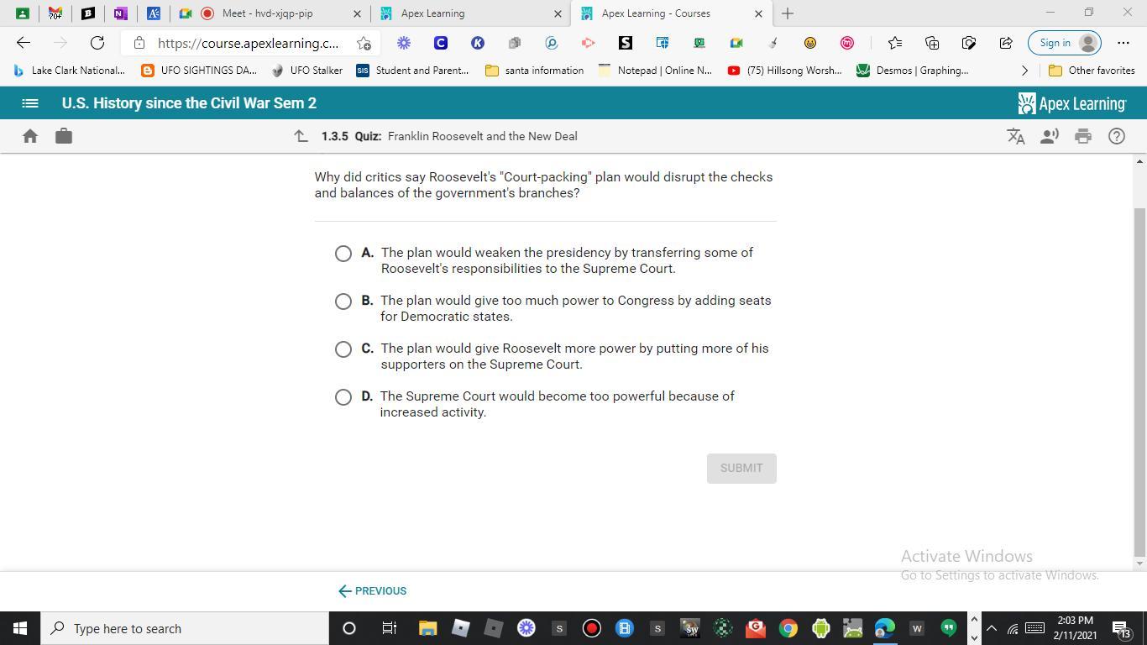Close the Meet - hvd-xjqp-pip tab

(357, 13)
